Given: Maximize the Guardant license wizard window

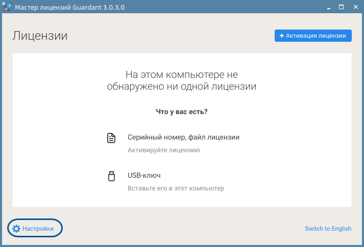Looking at the screenshot, I should [341, 7].
